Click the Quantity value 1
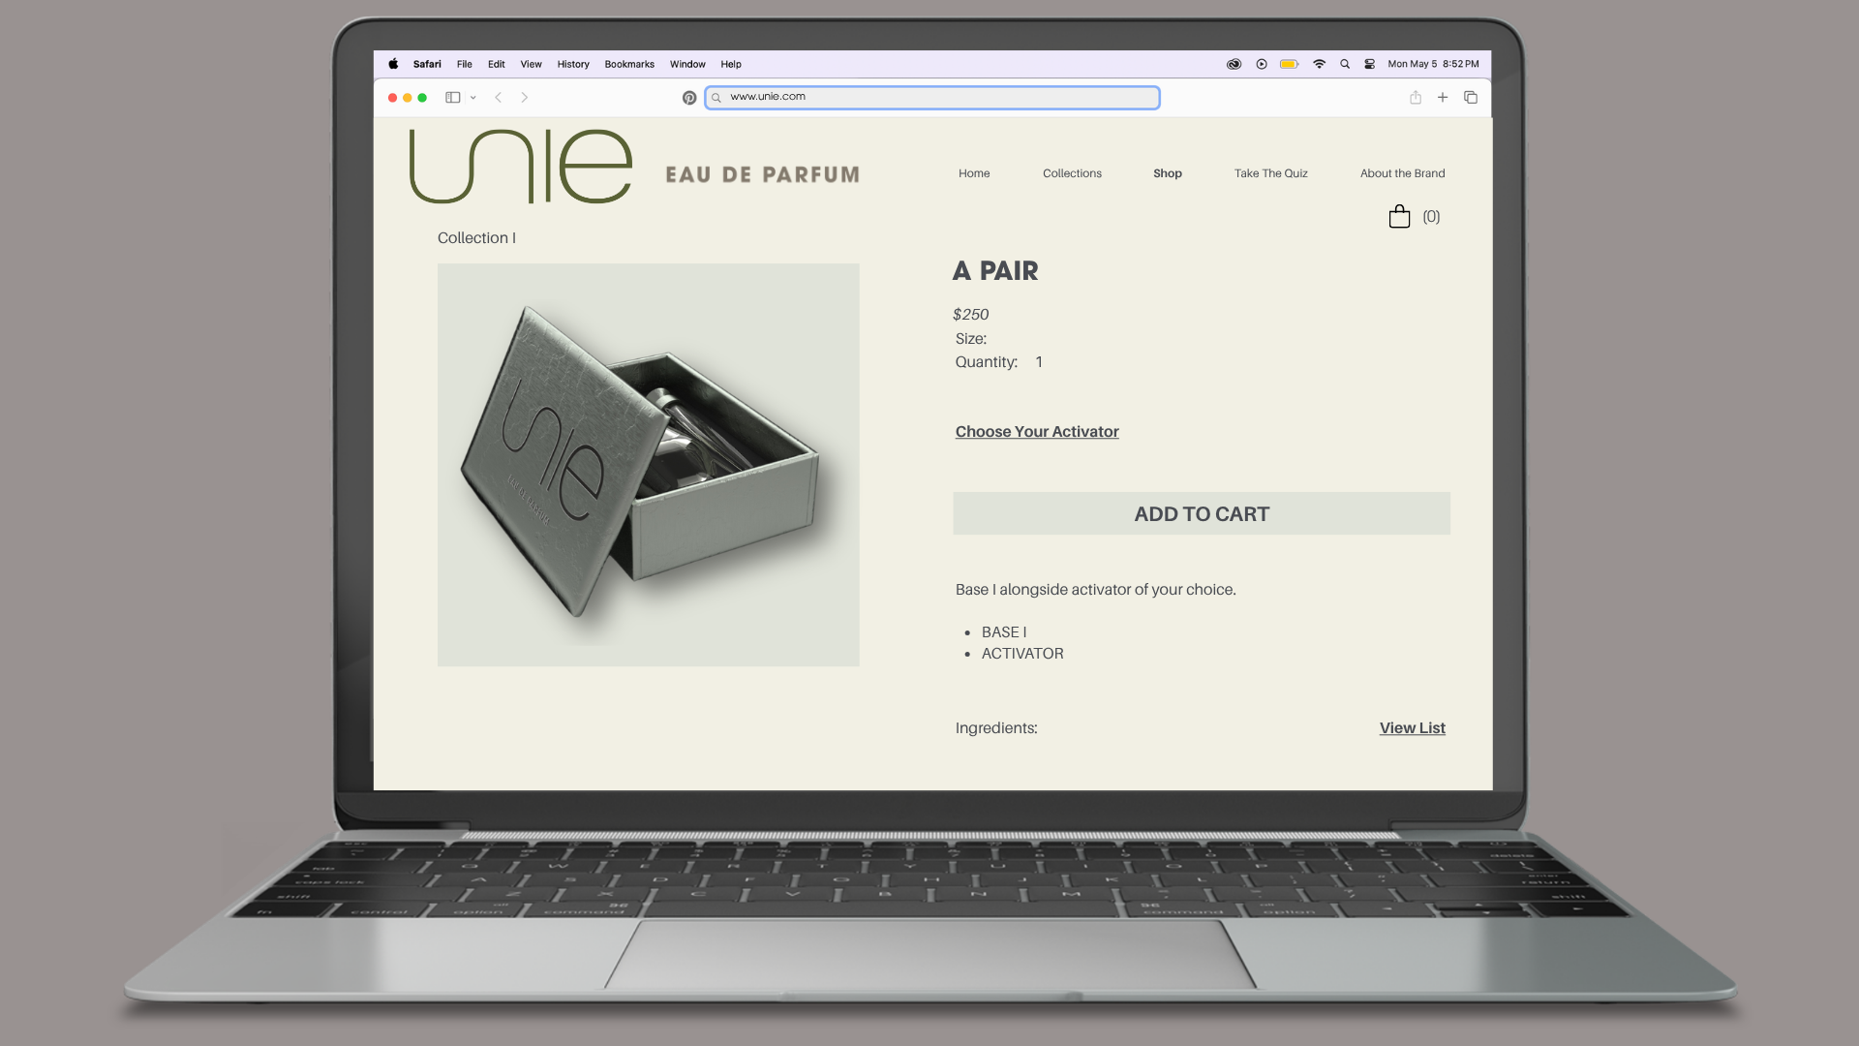This screenshot has width=1859, height=1046. tap(1039, 362)
